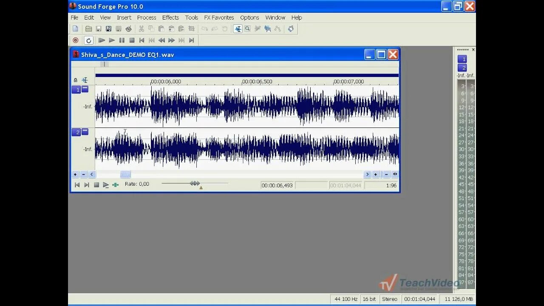Open the File menu
The image size is (544, 306).
(x=74, y=17)
